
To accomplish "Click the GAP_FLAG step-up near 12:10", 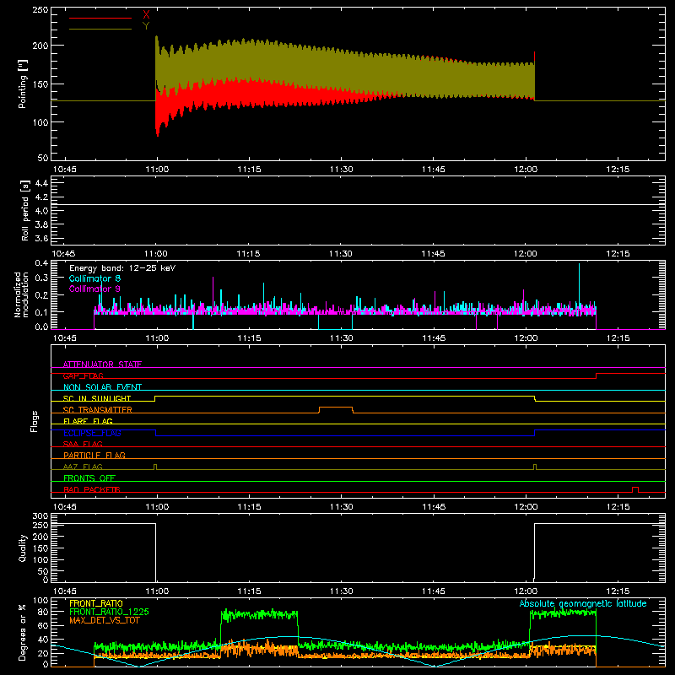I will pyautogui.click(x=597, y=375).
